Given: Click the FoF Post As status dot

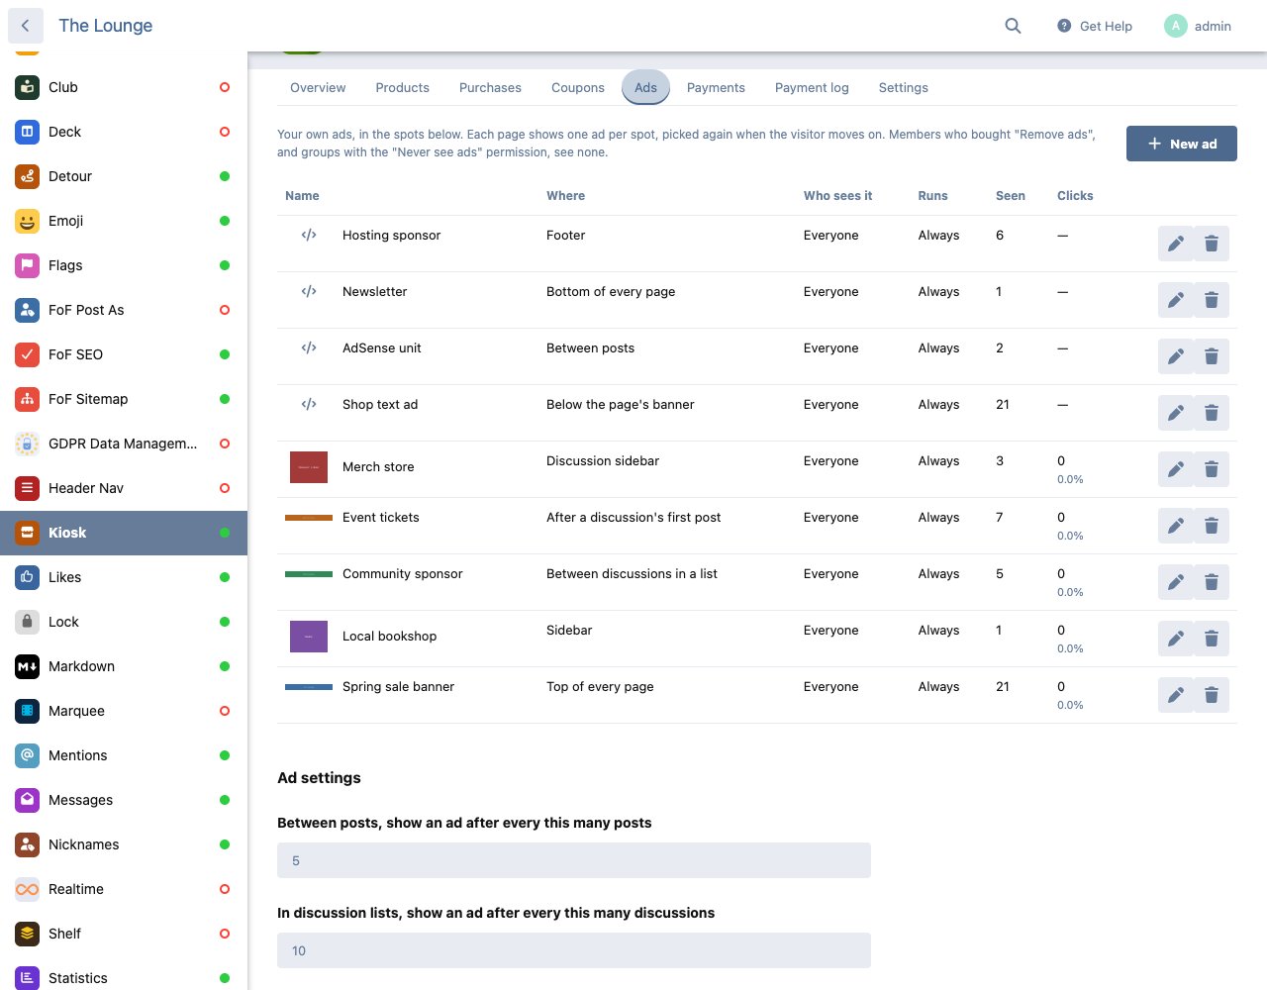Looking at the screenshot, I should [225, 310].
